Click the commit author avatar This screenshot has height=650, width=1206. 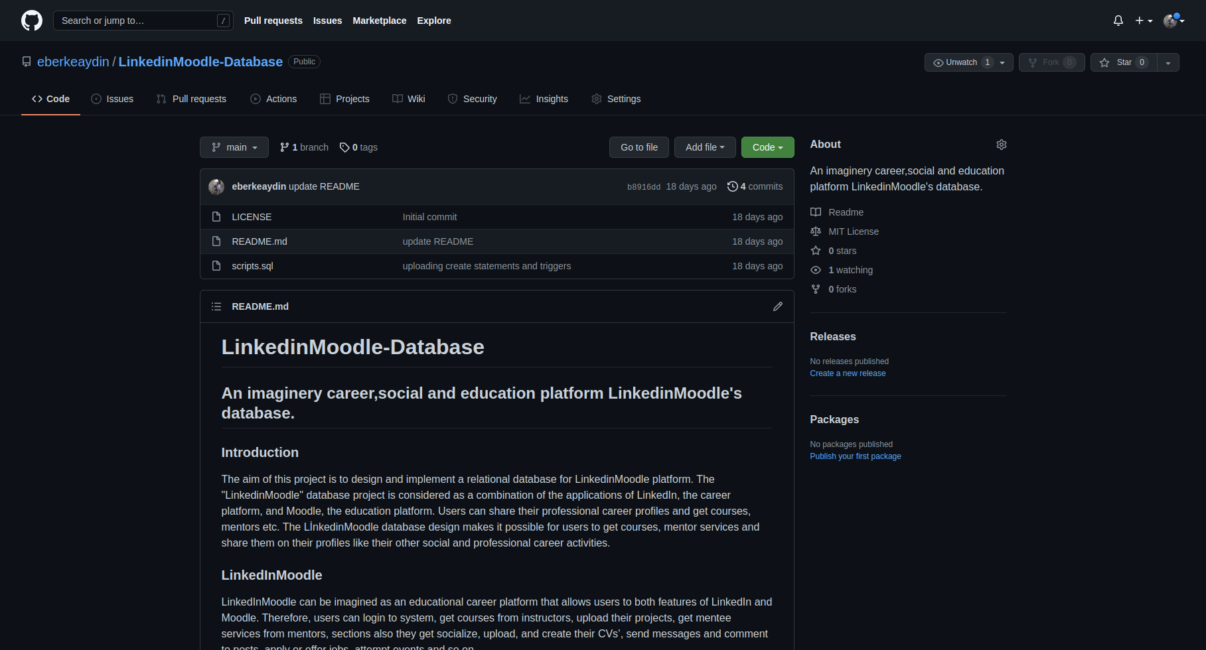click(216, 187)
